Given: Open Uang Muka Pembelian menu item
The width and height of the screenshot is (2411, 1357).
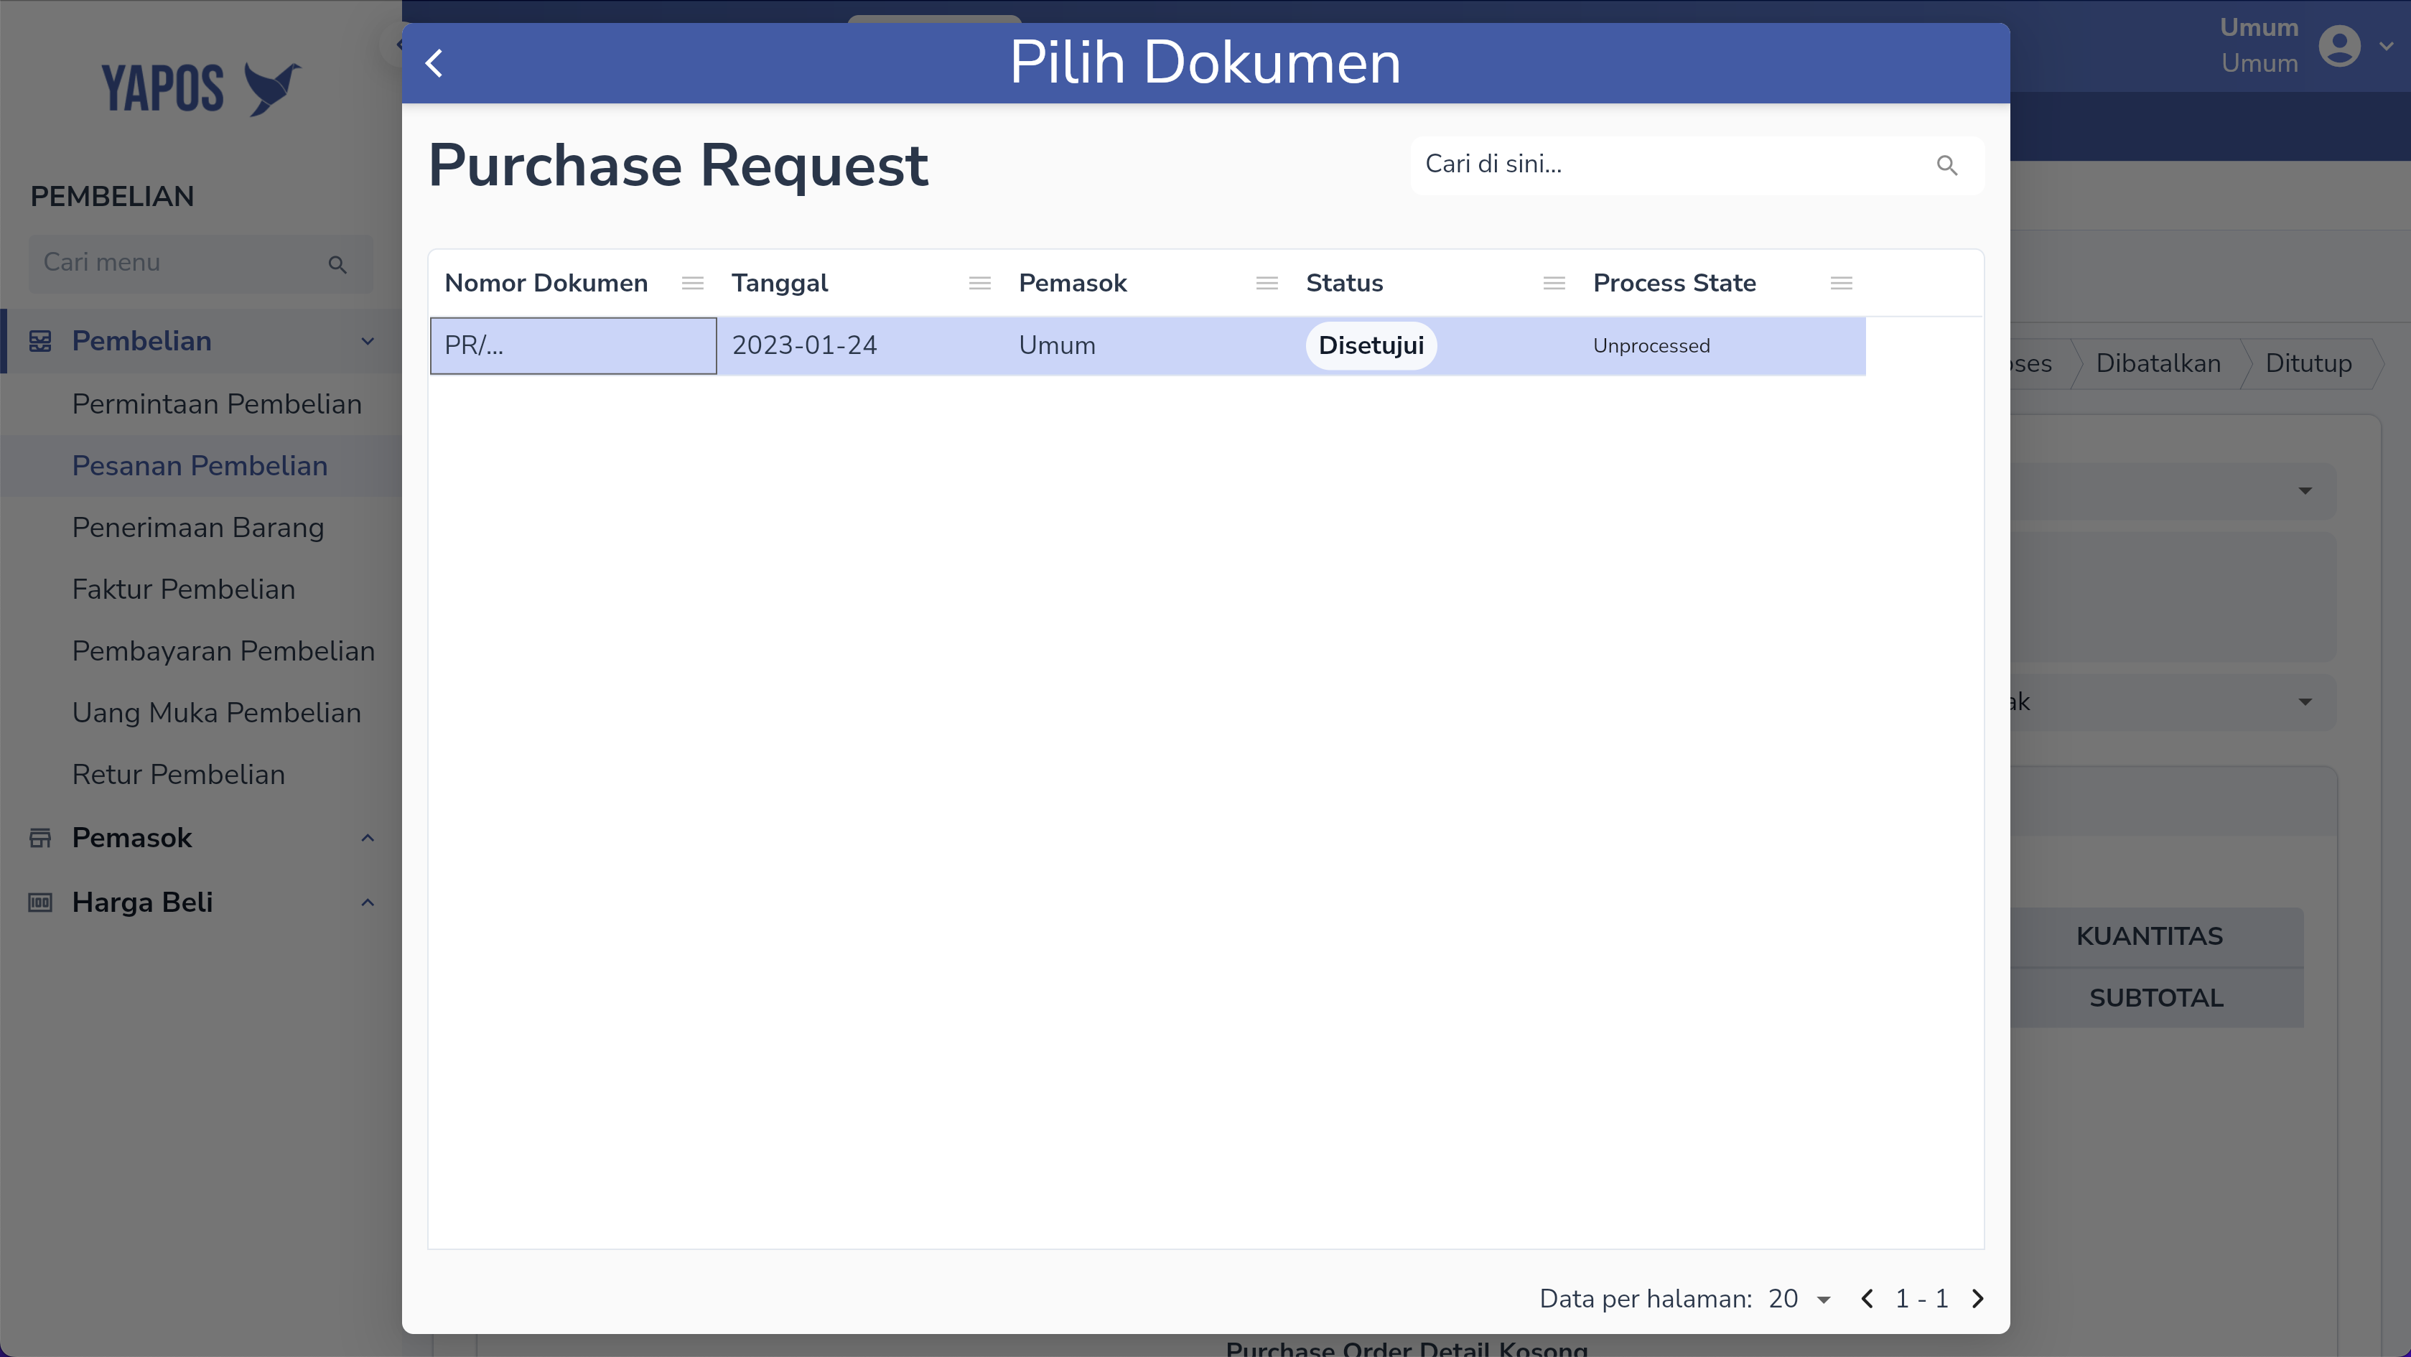Looking at the screenshot, I should [216, 712].
